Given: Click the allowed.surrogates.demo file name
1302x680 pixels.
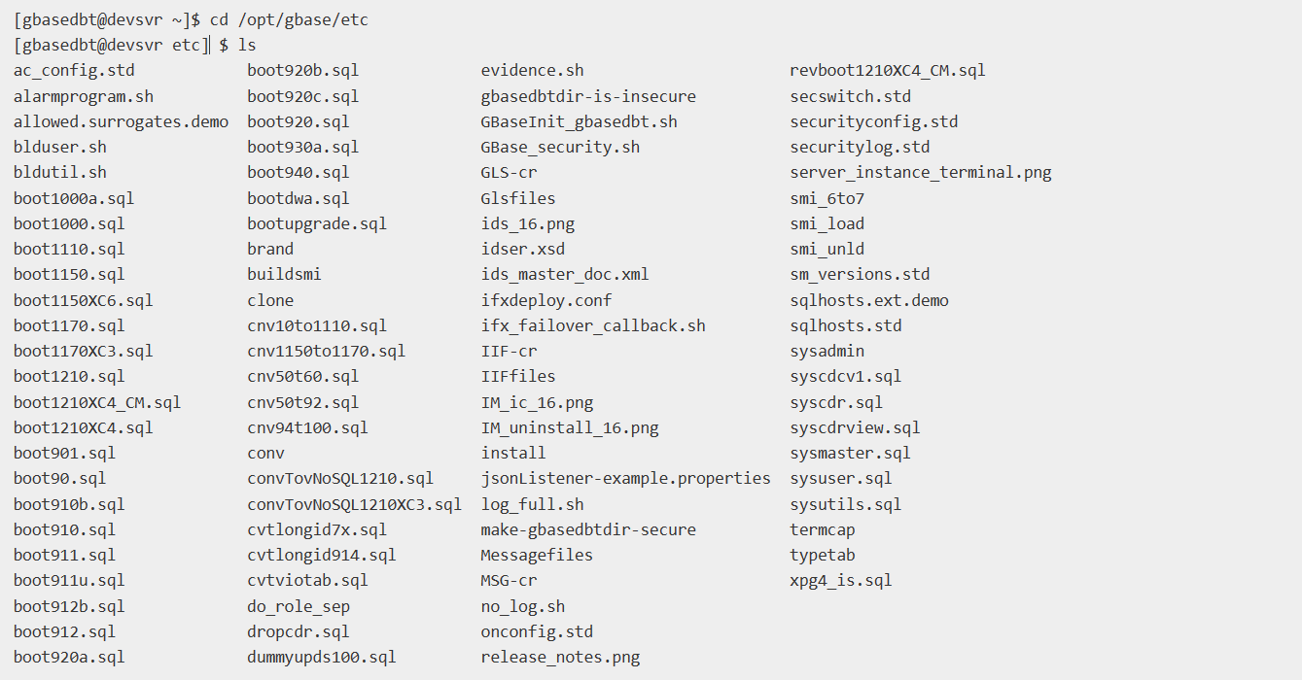Looking at the screenshot, I should click(x=122, y=121).
